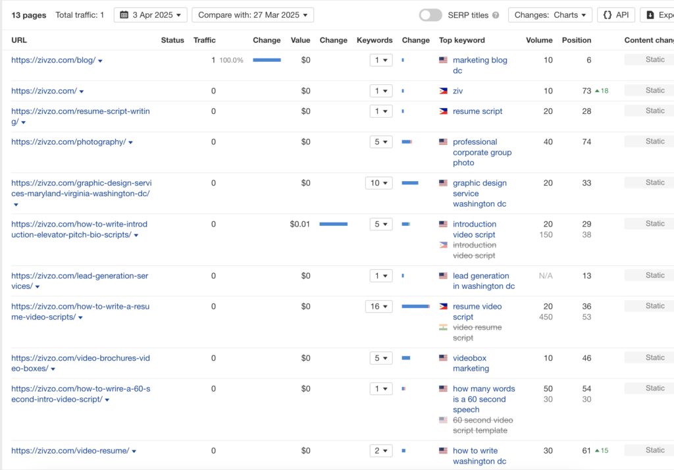Screen dimensions: 674x470
Task: Click keyword 'how to write washington dc'
Action: pyautogui.click(x=479, y=456)
